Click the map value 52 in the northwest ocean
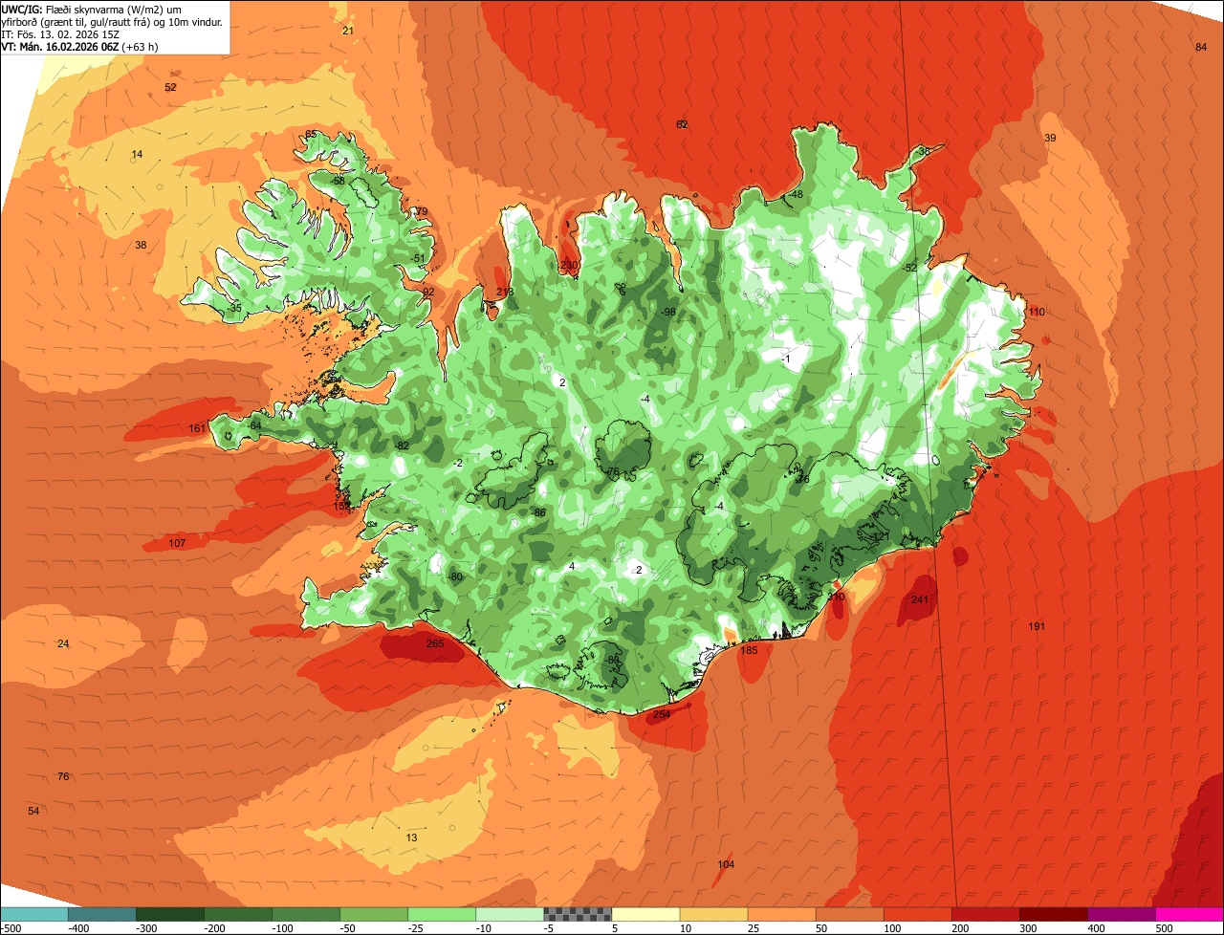 click(x=170, y=87)
